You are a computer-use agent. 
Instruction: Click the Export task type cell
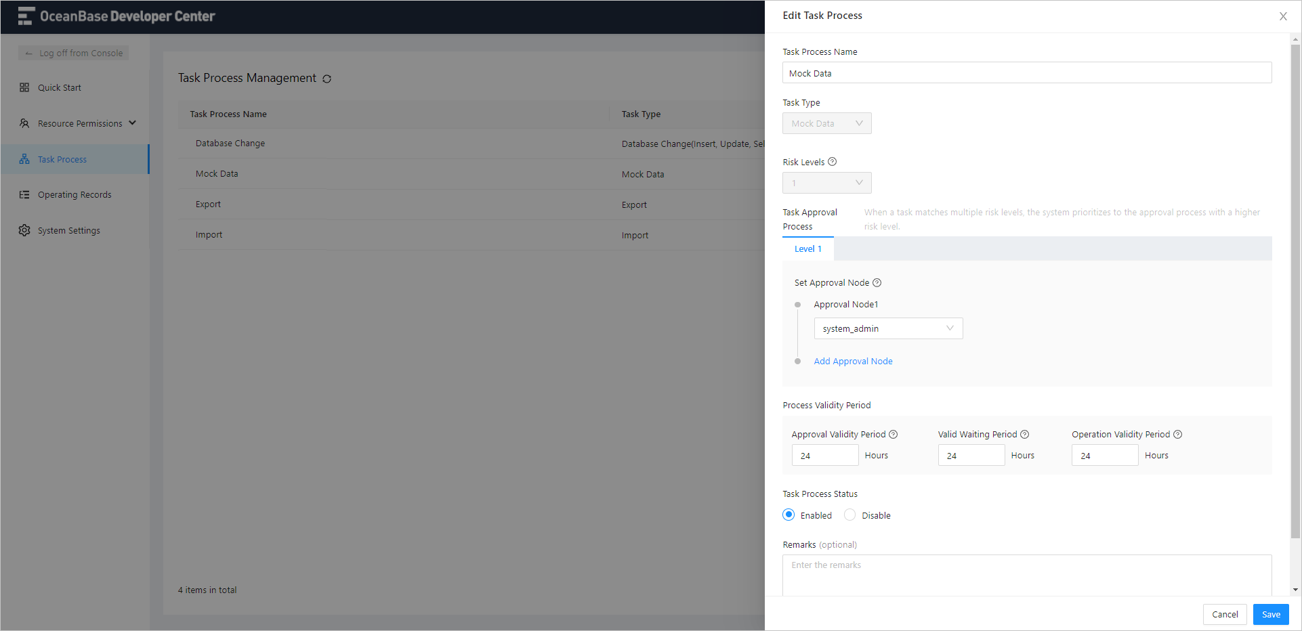coord(634,205)
